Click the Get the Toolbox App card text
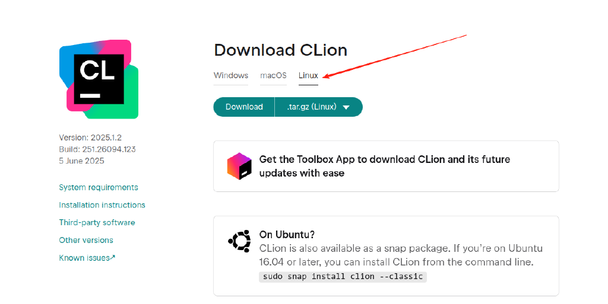Screen dimensions: 608x304 (x=385, y=166)
